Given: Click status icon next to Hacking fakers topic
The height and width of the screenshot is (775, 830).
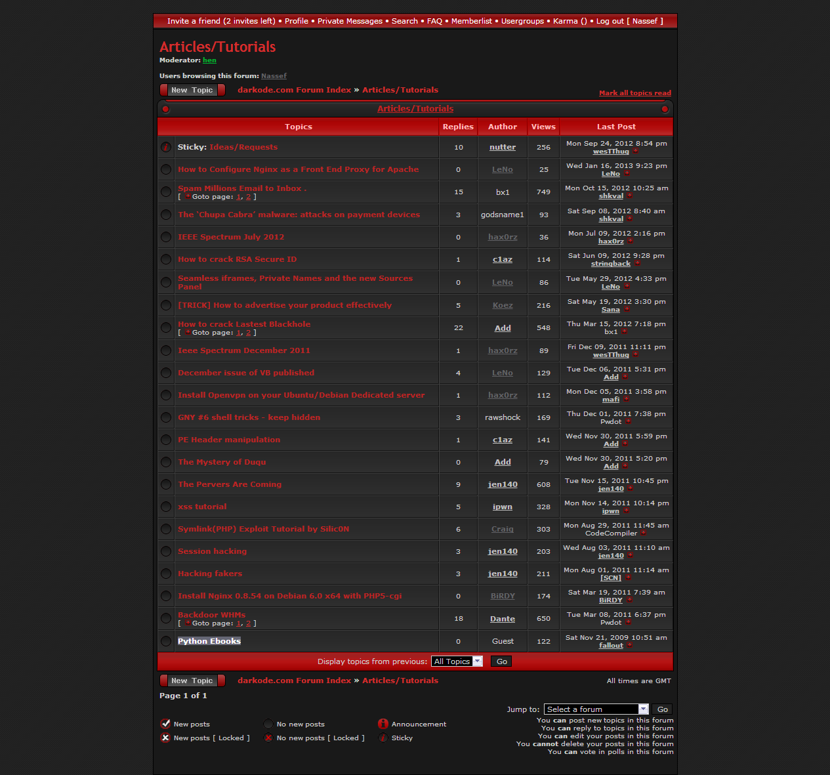Looking at the screenshot, I should 166,574.
